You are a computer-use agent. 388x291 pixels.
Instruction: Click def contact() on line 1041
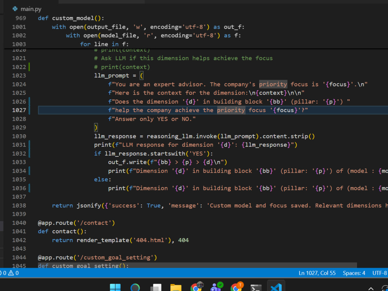tap(62, 231)
